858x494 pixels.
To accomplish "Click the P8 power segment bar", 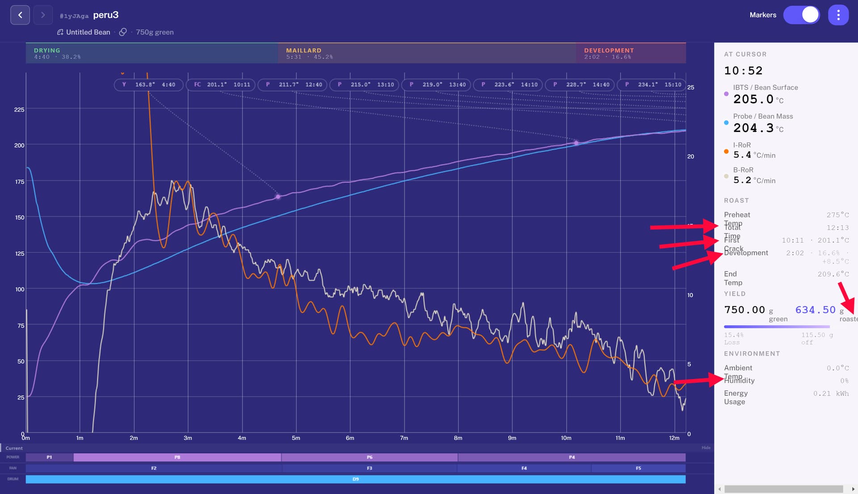I will pyautogui.click(x=177, y=457).
